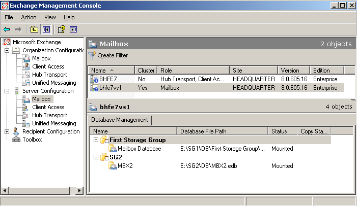Screen dimensions: 357x206
Task: Select the Mailbox Database icon
Action: point(113,148)
